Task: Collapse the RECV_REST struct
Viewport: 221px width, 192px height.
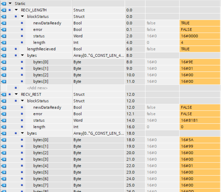Action: click(x=16, y=94)
